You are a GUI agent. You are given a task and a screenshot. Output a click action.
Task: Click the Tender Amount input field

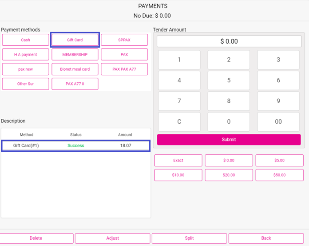pyautogui.click(x=229, y=41)
